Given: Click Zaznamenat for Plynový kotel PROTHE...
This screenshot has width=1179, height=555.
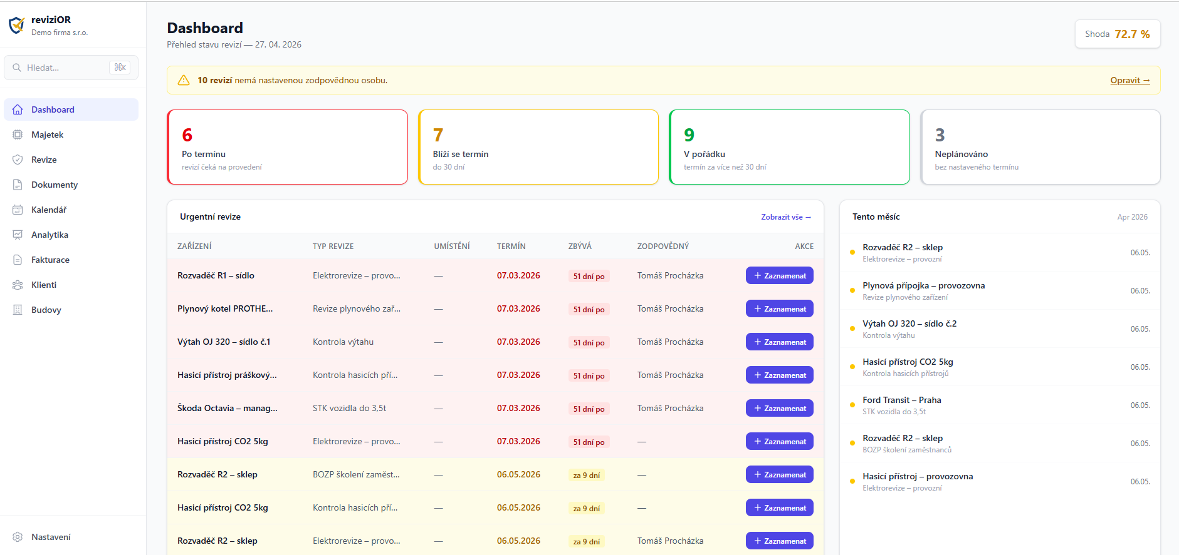Looking at the screenshot, I should (x=780, y=308).
